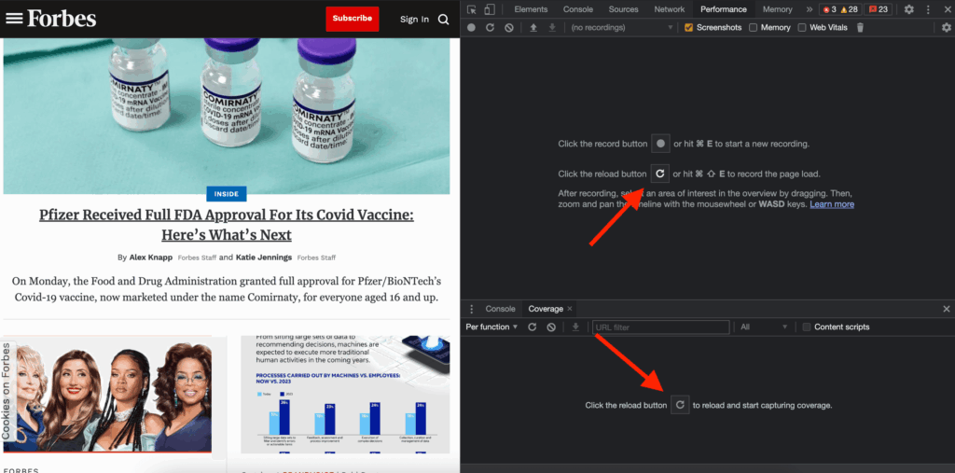
Task: Click the save profile download icon
Action: coord(552,27)
